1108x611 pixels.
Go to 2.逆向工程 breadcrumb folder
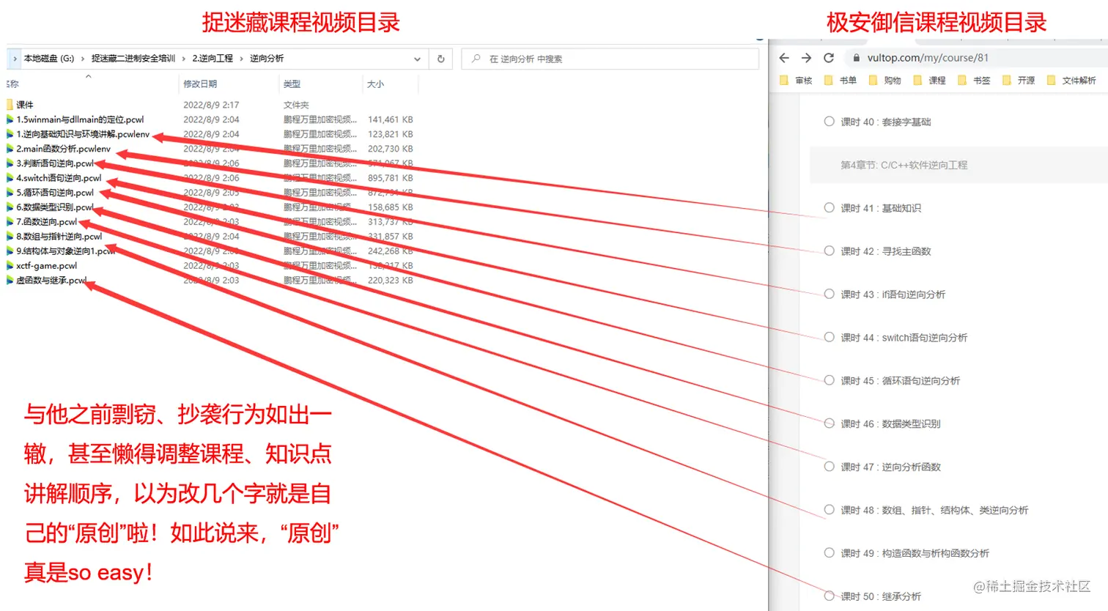point(213,59)
